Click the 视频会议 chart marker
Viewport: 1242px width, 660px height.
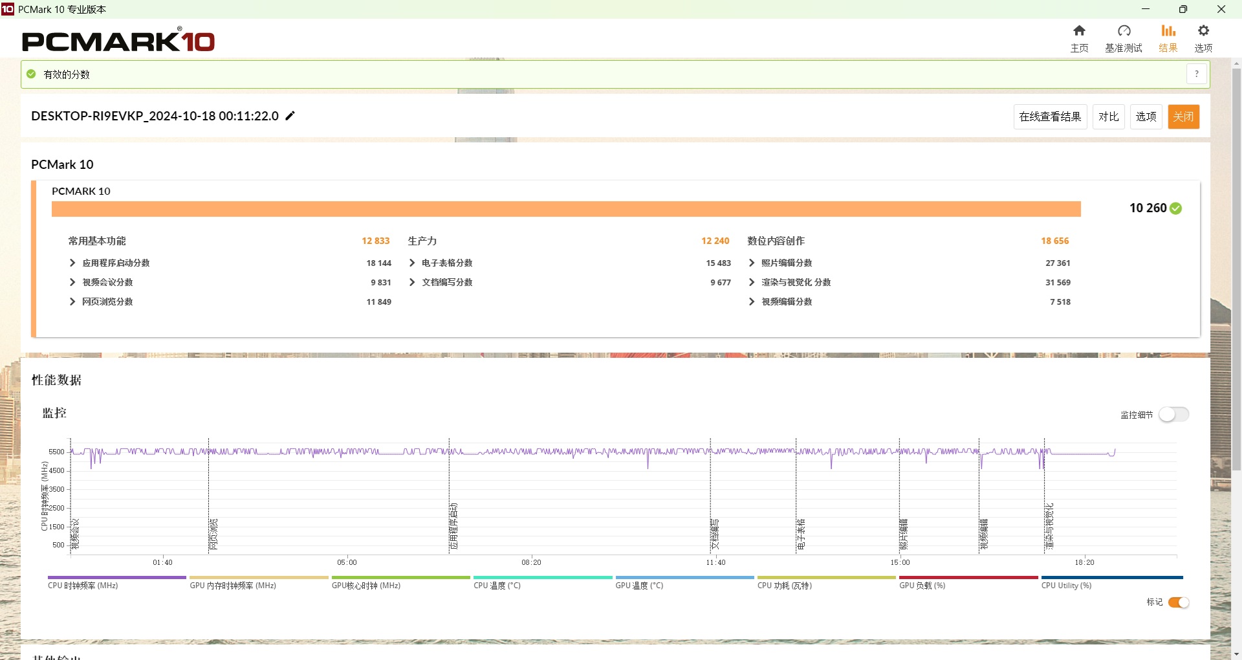[x=75, y=534]
